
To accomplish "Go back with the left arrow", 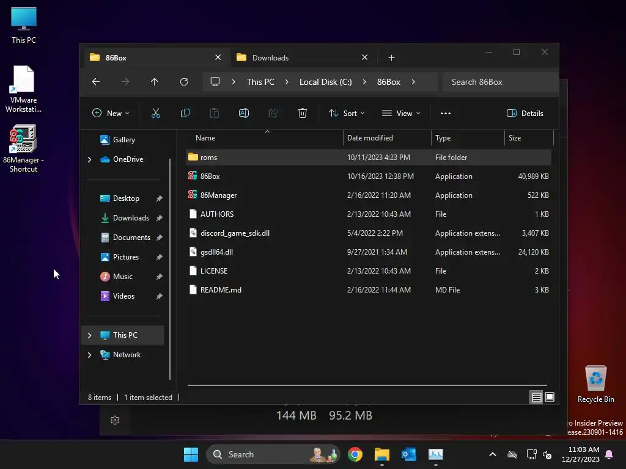I will [x=96, y=82].
